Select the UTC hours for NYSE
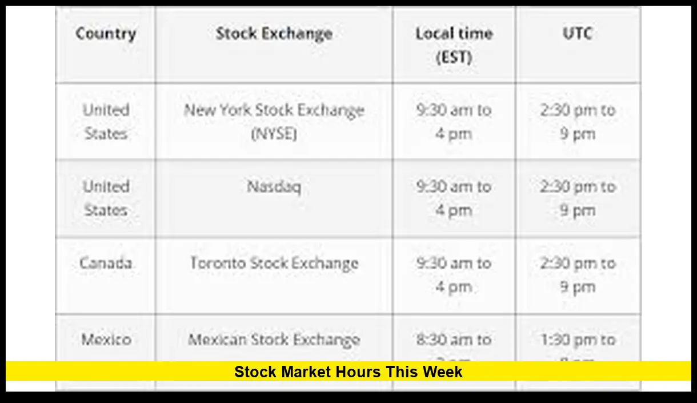The image size is (697, 403). coord(577,122)
